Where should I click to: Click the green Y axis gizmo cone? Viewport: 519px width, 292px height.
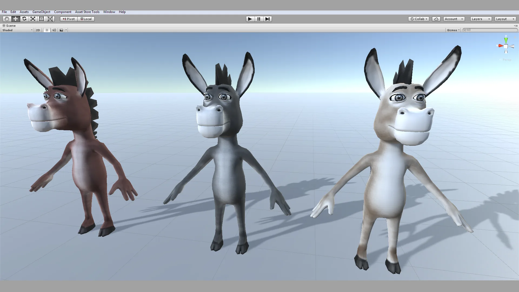506,40
